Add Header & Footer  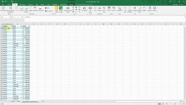pyautogui.click(x=130, y=10)
